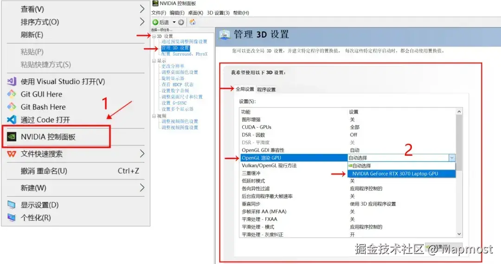Switch to the 程序设置 tab
501x264 pixels.
[266, 90]
